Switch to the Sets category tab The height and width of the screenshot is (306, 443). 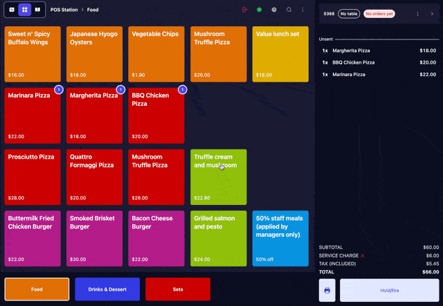point(178,289)
